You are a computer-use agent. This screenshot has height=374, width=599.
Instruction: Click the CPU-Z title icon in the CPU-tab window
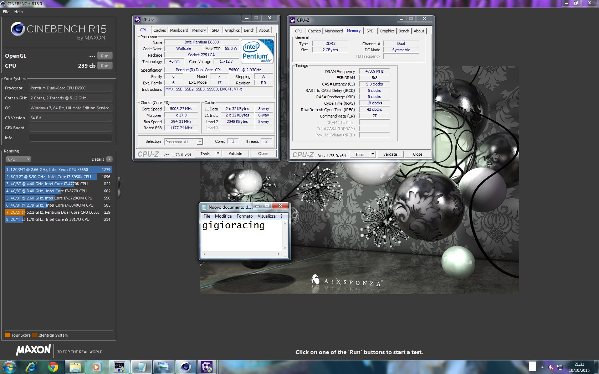138,19
